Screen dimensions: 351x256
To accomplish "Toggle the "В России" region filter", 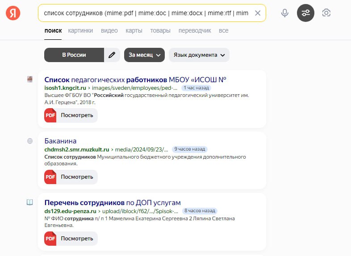I will [x=74, y=55].
